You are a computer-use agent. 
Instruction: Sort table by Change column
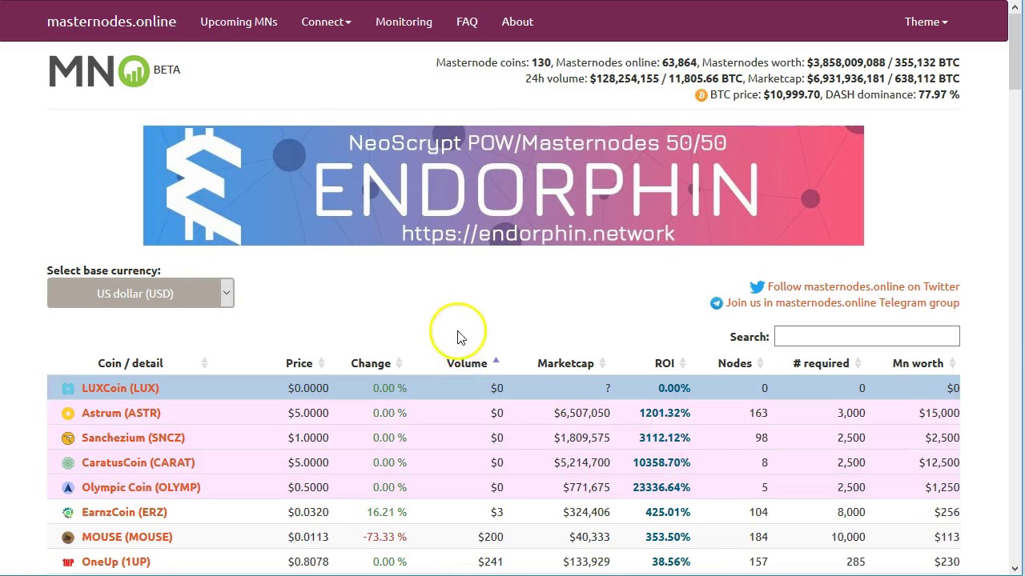tap(371, 363)
